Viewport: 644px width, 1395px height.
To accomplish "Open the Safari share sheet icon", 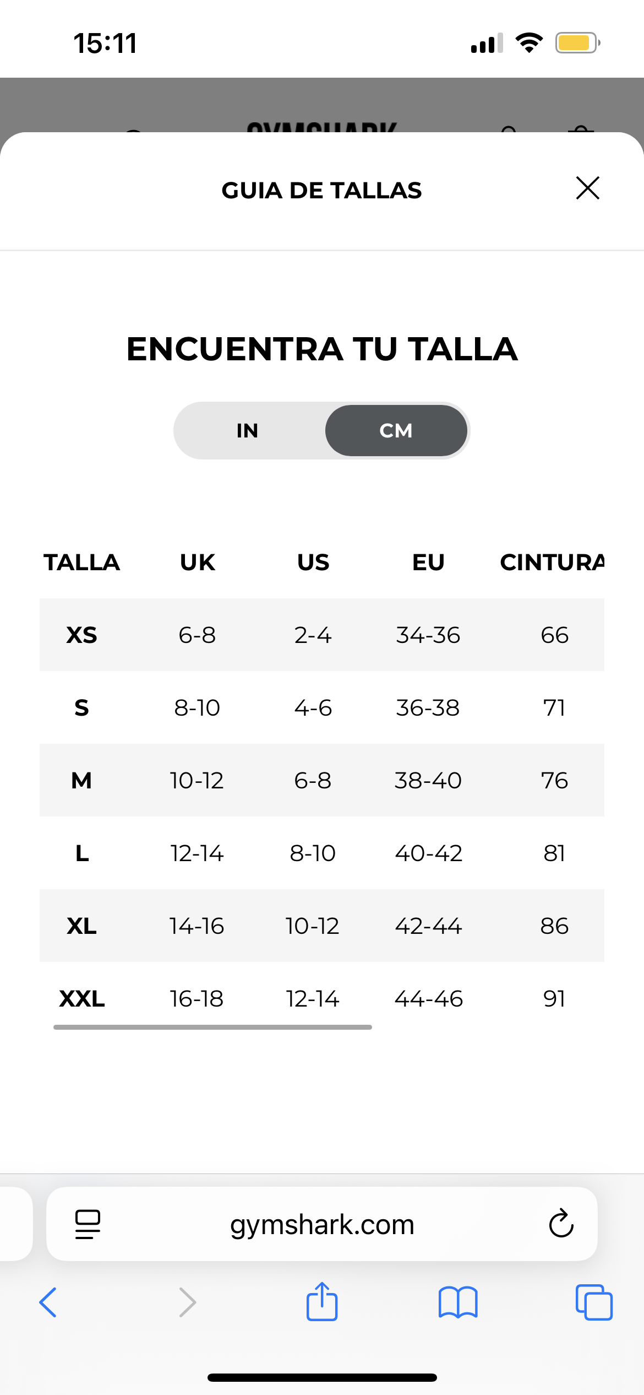I will coord(322,1301).
